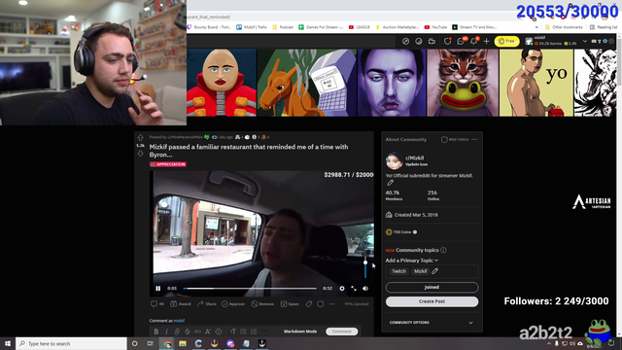Open Task View on taskbar

(151, 343)
